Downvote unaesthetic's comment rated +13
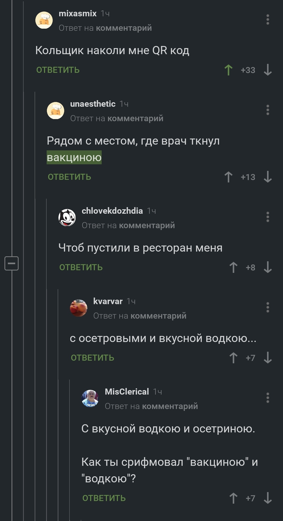Image resolution: width=283 pixels, height=521 pixels. pyautogui.click(x=268, y=177)
